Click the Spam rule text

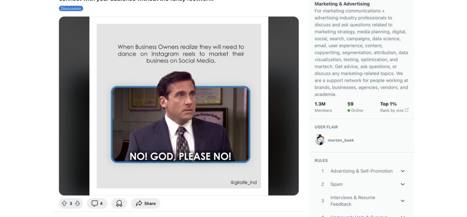[x=337, y=184]
